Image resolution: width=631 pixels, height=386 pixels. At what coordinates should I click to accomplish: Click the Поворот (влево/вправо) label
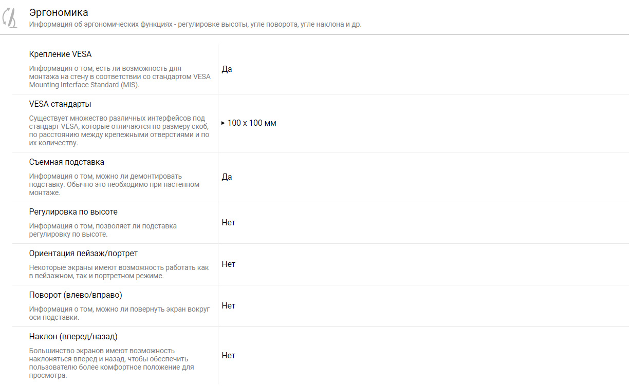(76, 295)
